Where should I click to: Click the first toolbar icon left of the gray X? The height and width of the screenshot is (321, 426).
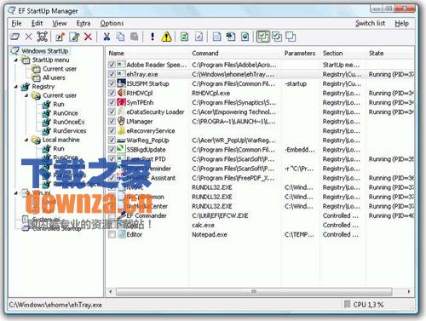pyautogui.click(x=14, y=37)
